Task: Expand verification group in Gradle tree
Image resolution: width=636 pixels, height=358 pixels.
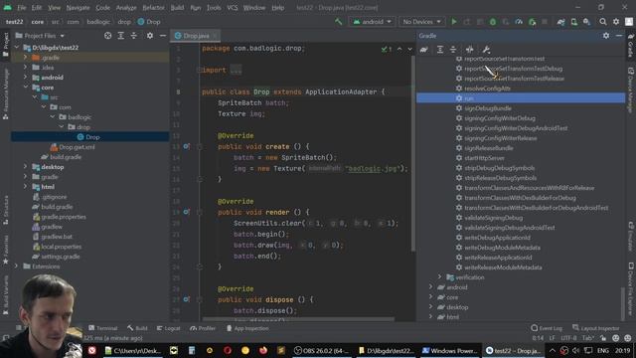Action: [439, 276]
